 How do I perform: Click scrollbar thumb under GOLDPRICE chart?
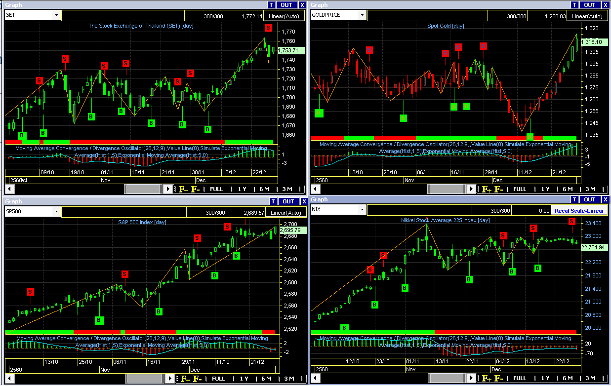pyautogui.click(x=447, y=189)
